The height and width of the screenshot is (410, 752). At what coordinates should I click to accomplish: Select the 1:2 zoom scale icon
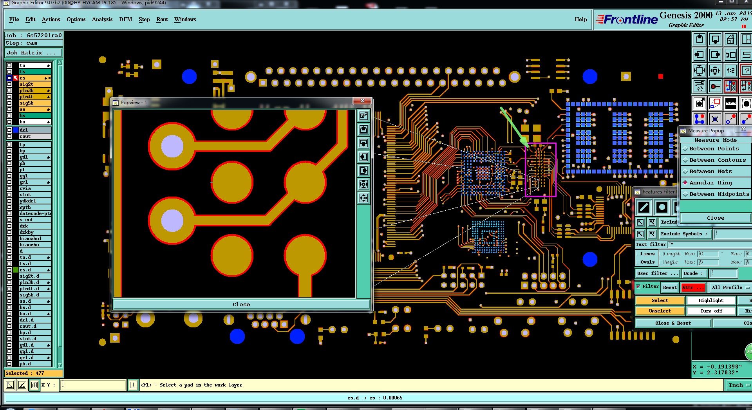pos(731,70)
